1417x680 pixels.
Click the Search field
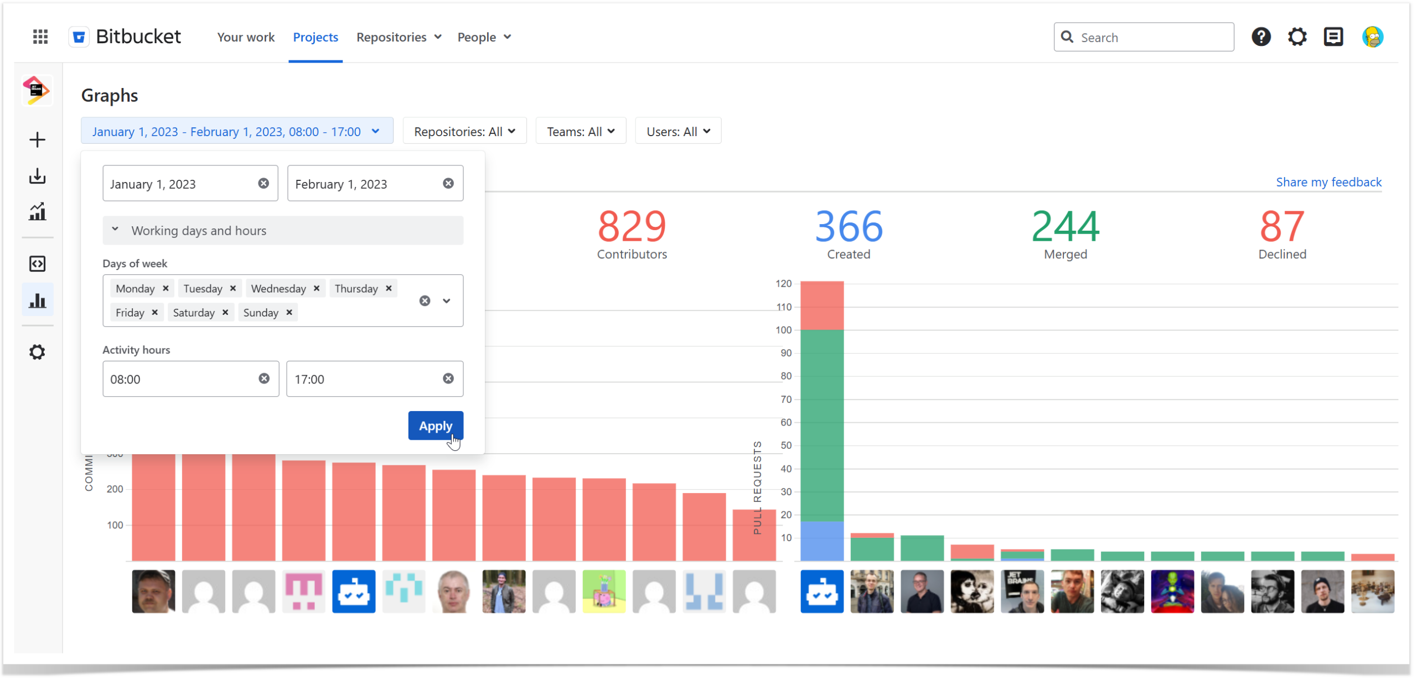(x=1144, y=37)
